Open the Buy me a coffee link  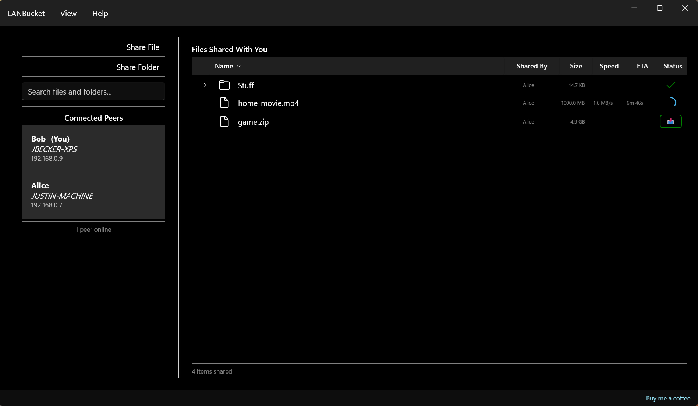click(668, 398)
